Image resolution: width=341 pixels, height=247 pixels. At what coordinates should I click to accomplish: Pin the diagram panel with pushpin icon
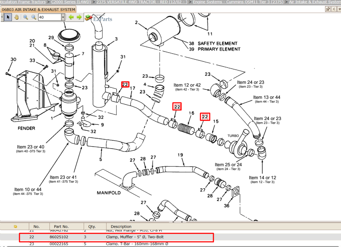(328, 9)
